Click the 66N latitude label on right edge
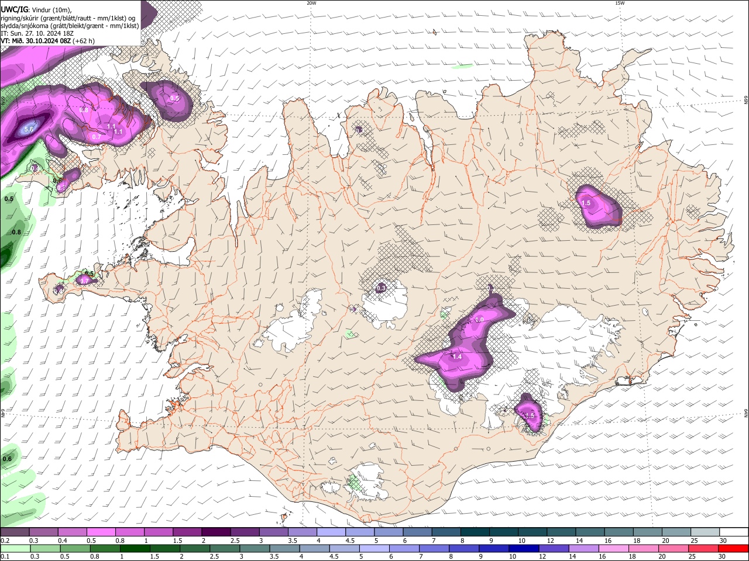This screenshot has height=561, width=749. point(746,101)
